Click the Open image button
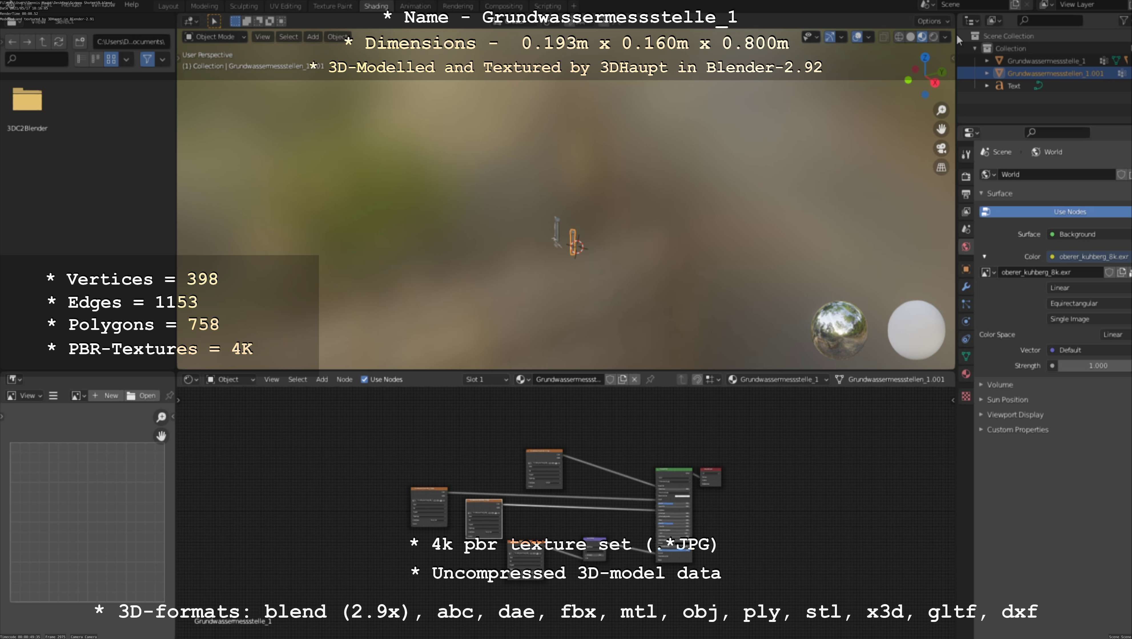 pyautogui.click(x=142, y=396)
